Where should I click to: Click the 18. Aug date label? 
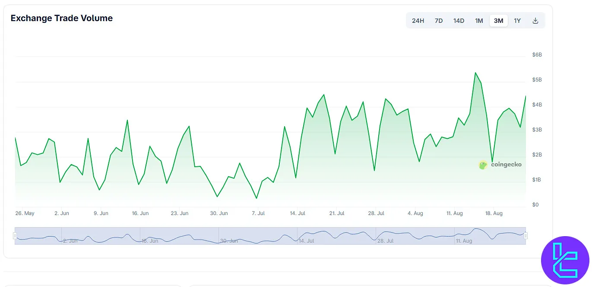(x=494, y=213)
